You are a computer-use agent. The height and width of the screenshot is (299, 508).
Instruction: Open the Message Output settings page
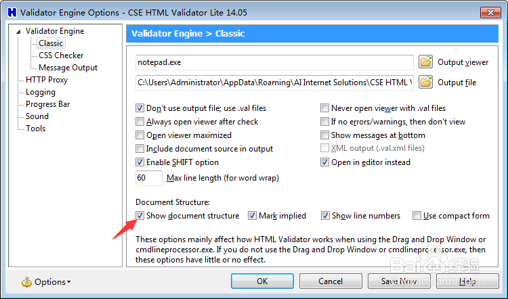tap(68, 68)
